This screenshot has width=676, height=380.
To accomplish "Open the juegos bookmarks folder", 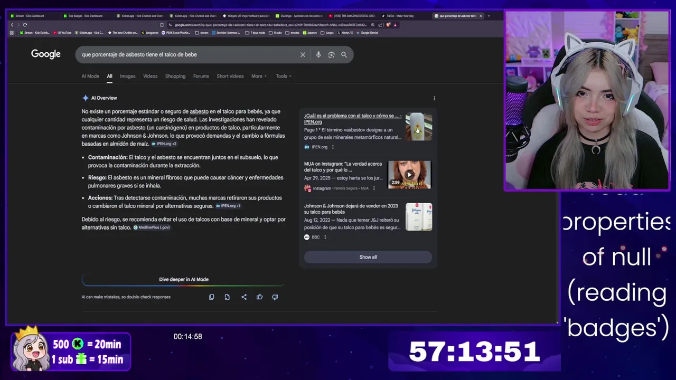I will coord(327,33).
